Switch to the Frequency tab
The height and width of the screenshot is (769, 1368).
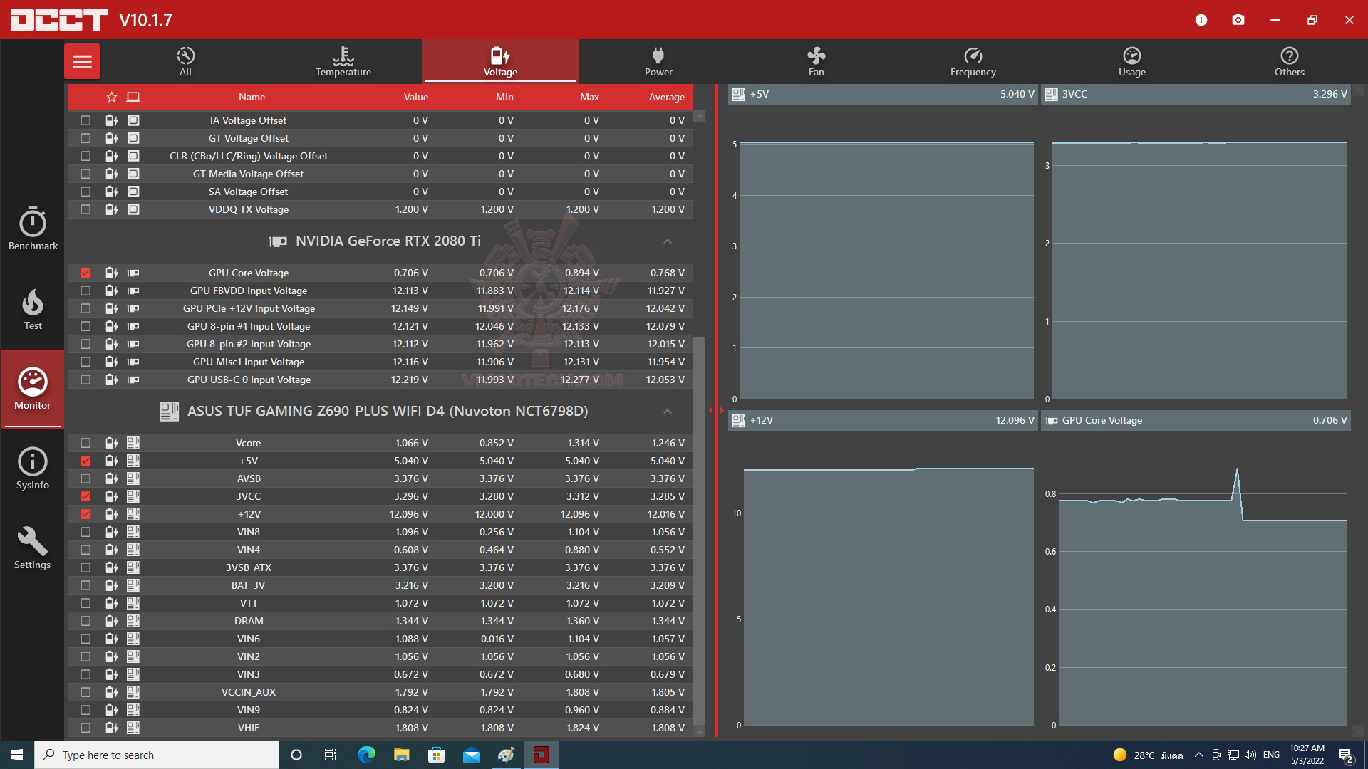(x=973, y=61)
